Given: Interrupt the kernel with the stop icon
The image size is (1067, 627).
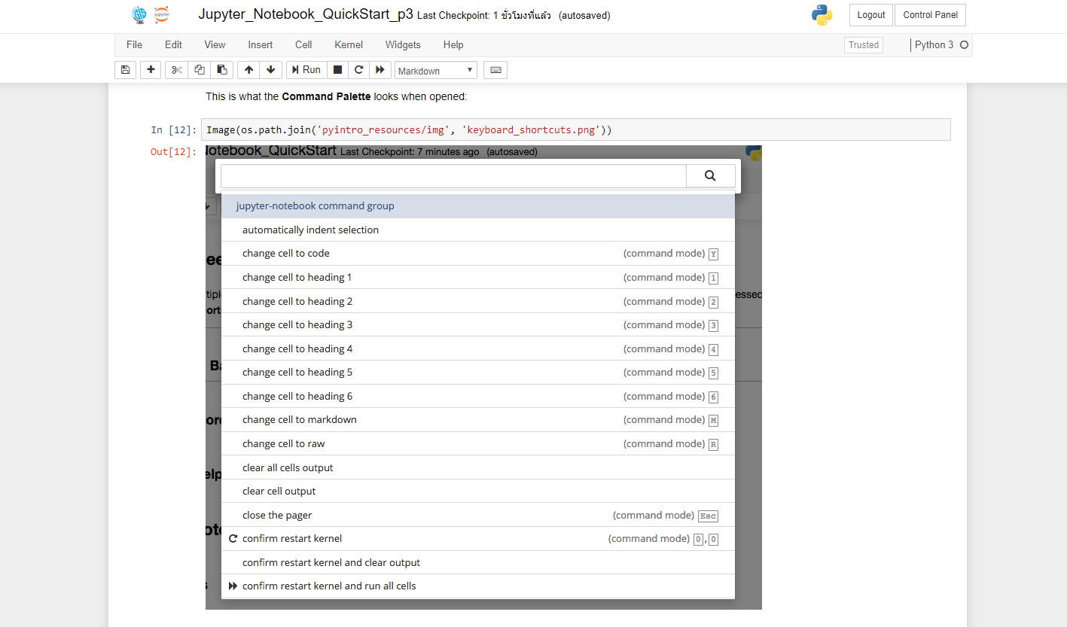Looking at the screenshot, I should 337,69.
